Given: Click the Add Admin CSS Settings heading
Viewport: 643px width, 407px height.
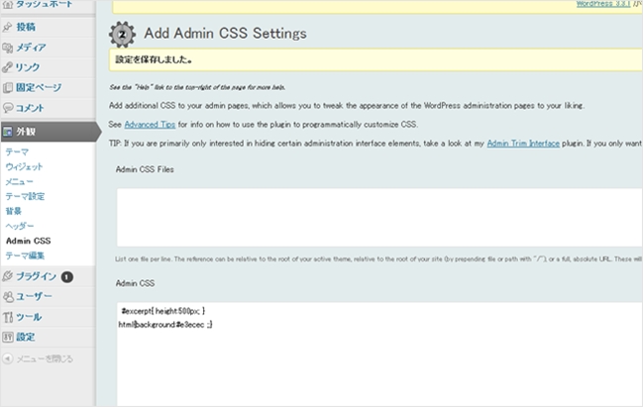Looking at the screenshot, I should [225, 34].
